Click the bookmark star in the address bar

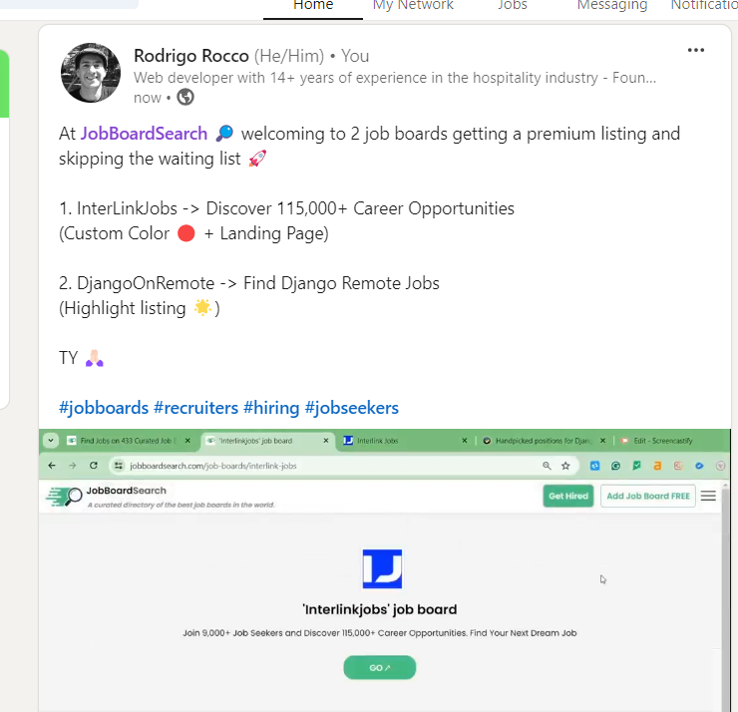click(565, 466)
